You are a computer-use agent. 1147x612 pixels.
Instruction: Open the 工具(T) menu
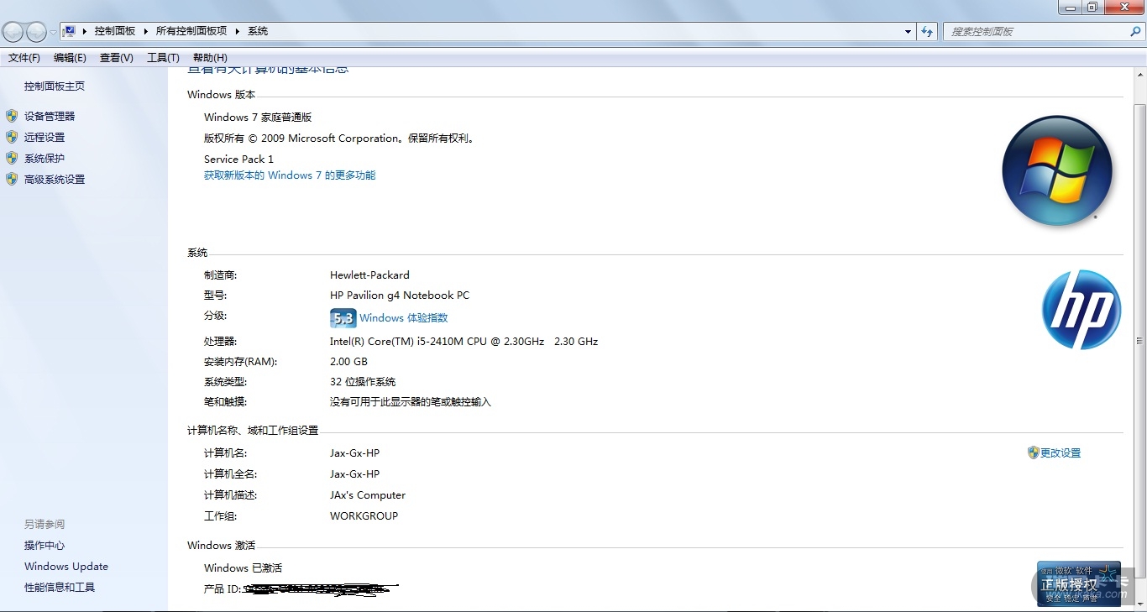[x=163, y=58]
